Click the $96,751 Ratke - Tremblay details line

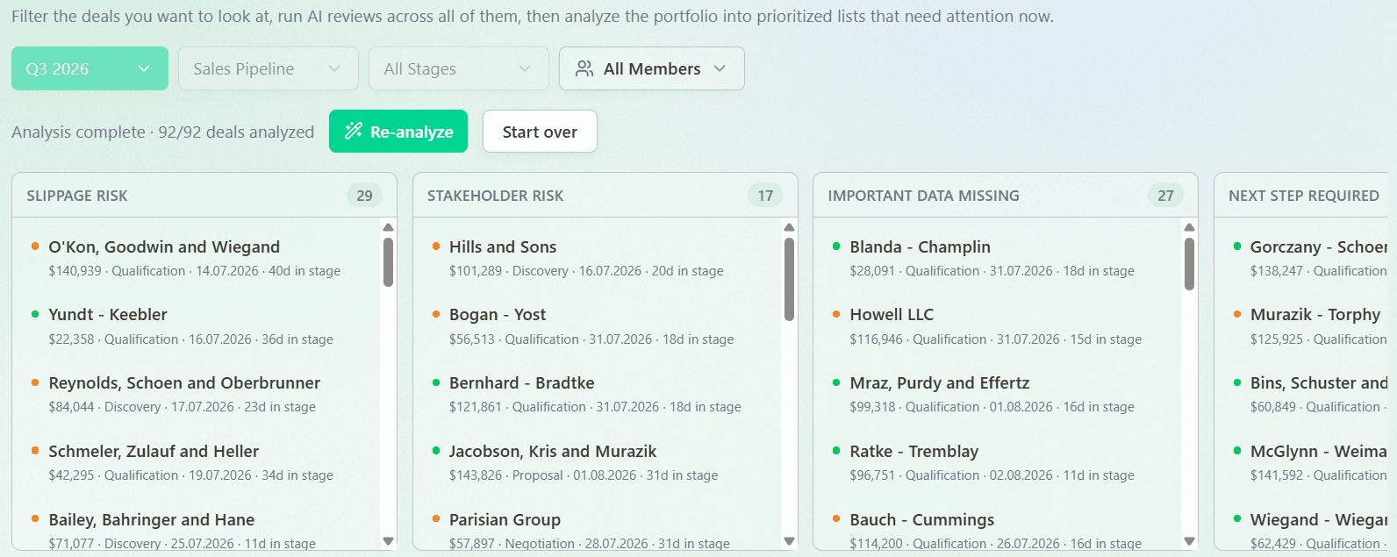pyautogui.click(x=992, y=475)
